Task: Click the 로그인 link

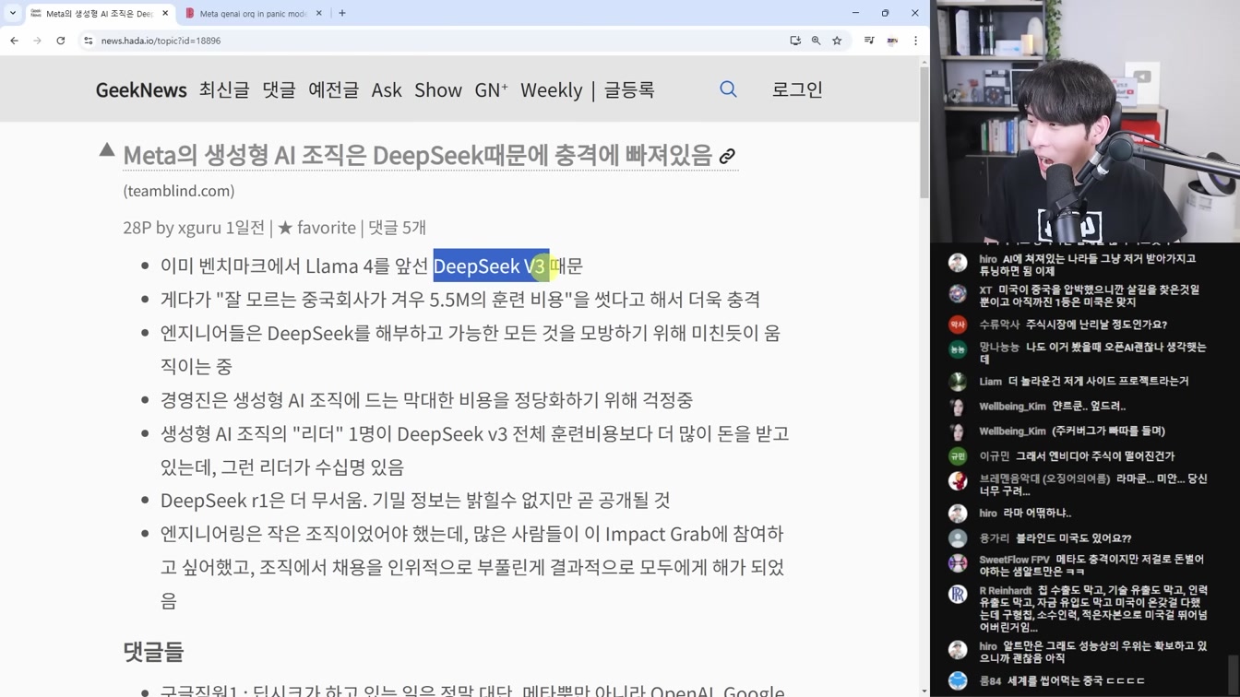Action: point(797,89)
